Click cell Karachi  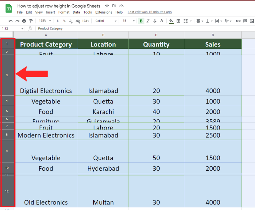(103, 111)
